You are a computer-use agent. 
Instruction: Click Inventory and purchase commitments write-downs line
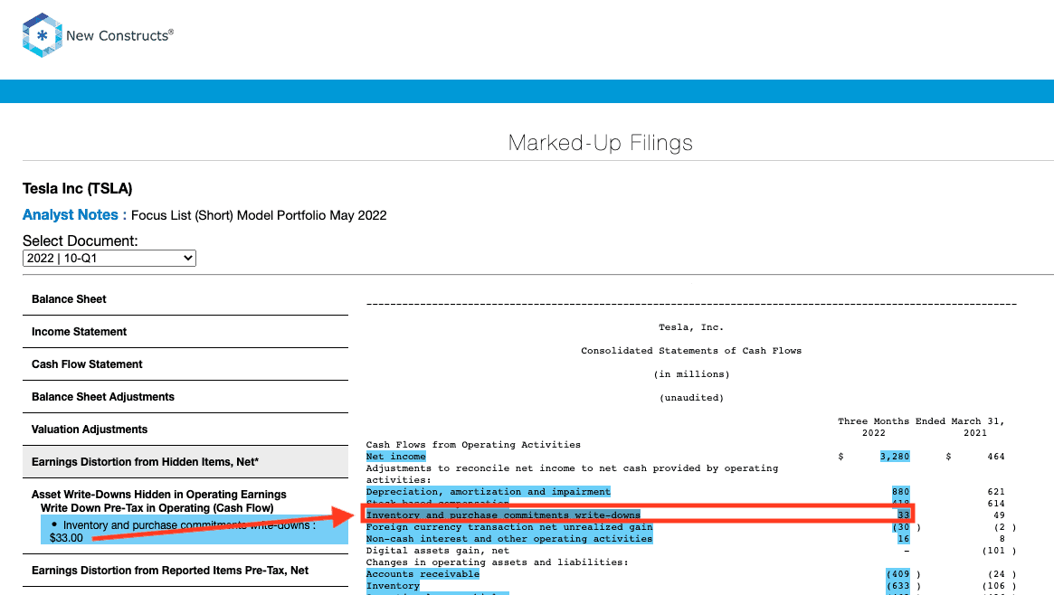(503, 515)
